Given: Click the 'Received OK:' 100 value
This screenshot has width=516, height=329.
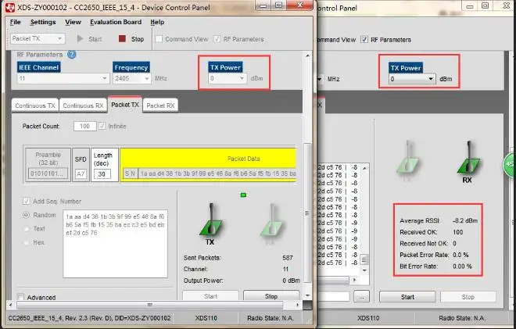Looking at the screenshot, I should (457, 232).
